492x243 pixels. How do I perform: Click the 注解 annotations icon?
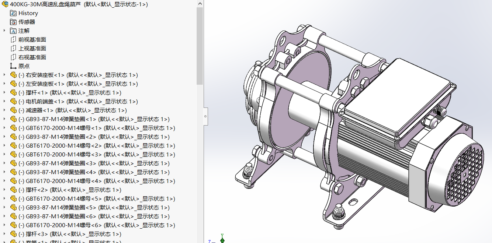coord(14,31)
